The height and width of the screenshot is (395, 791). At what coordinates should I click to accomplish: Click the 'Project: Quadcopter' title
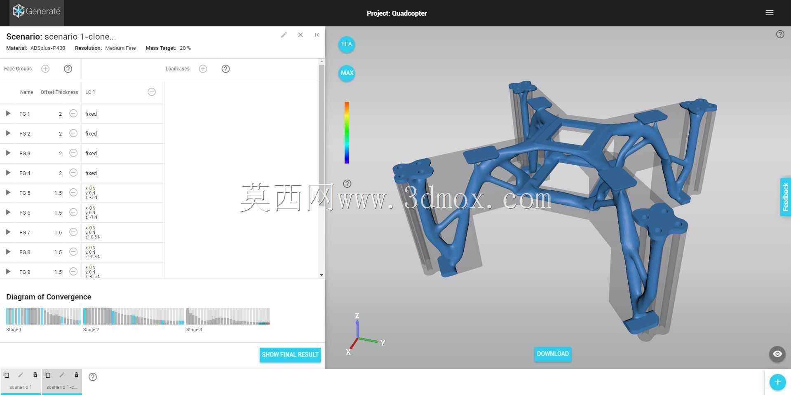(397, 13)
